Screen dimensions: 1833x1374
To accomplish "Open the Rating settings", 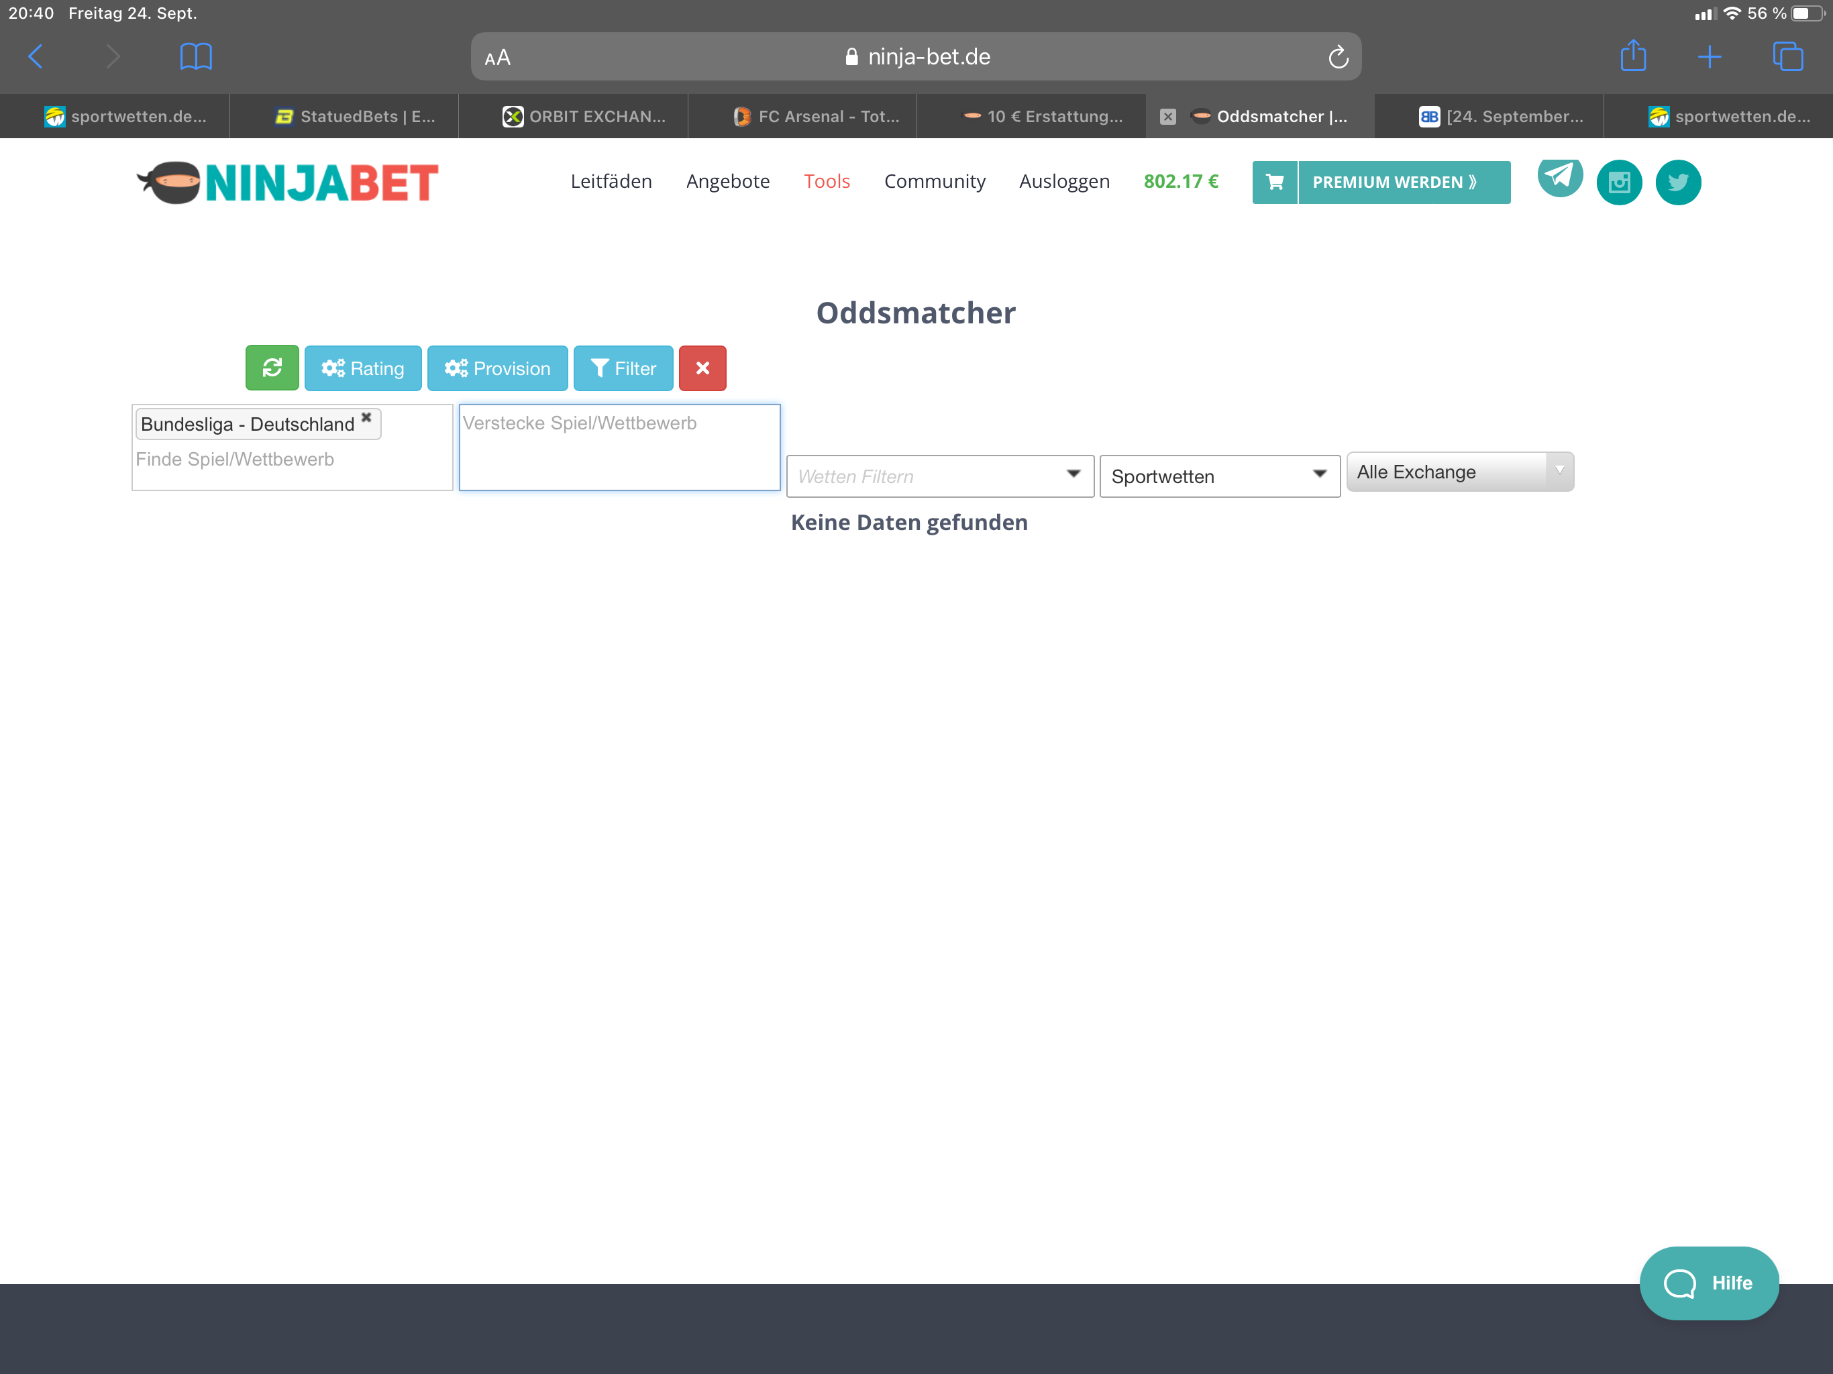I will point(363,368).
